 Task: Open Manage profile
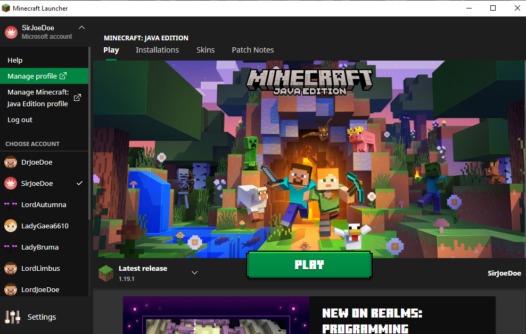point(44,76)
